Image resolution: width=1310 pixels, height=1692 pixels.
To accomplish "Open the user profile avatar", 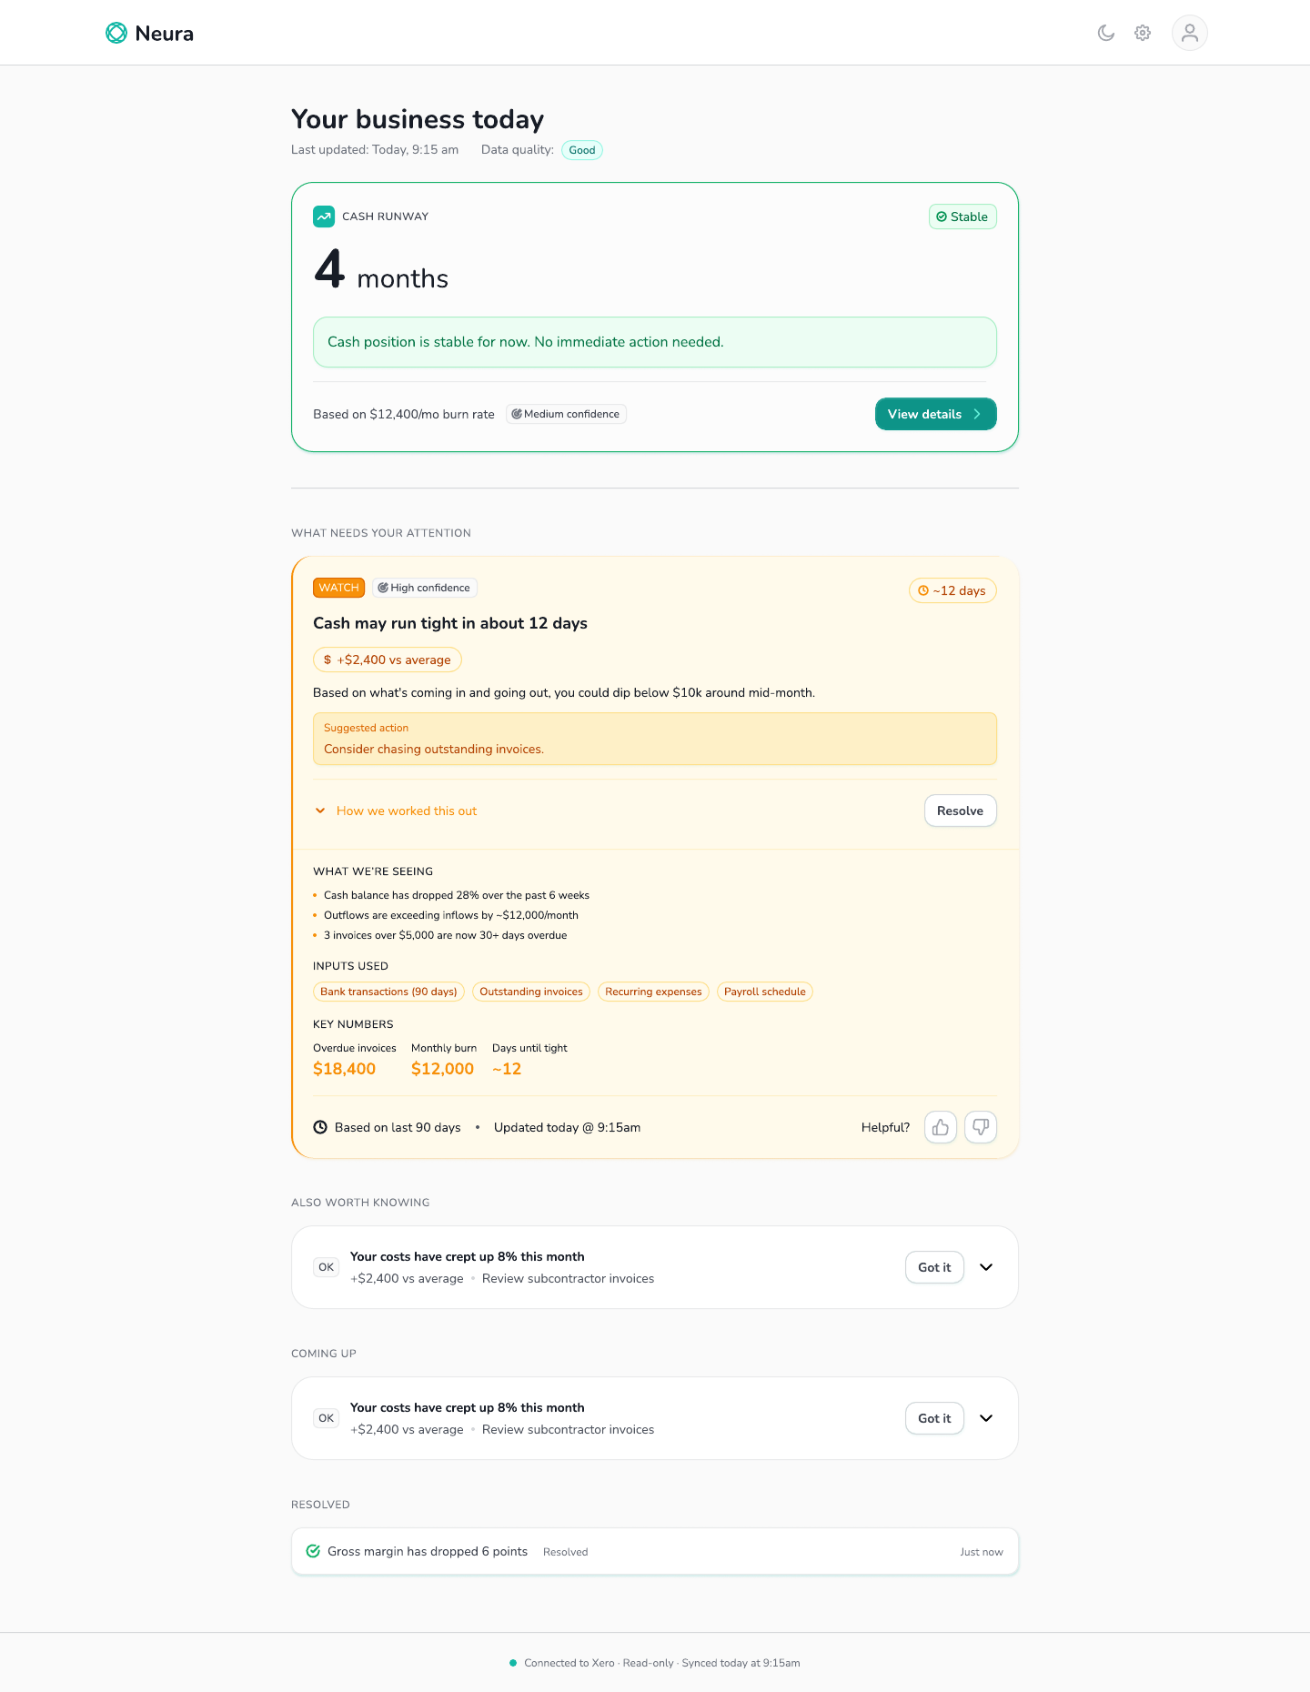I will tap(1190, 33).
